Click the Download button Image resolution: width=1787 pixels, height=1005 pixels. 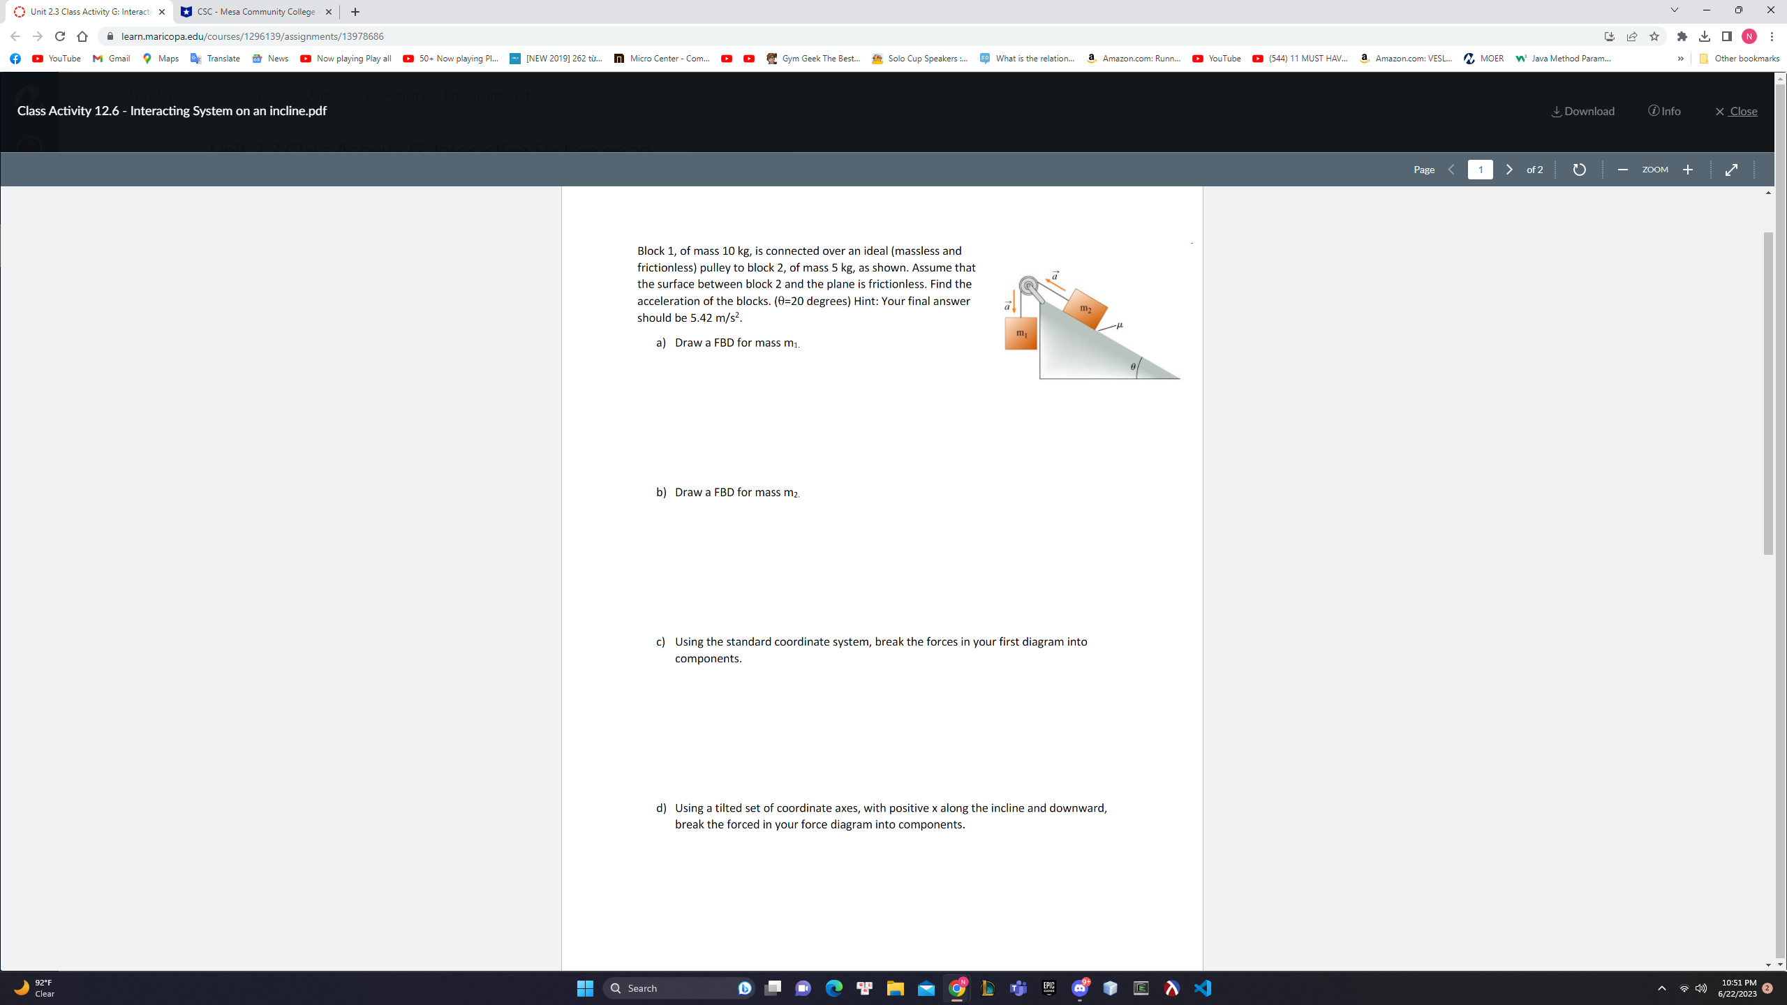(1582, 111)
